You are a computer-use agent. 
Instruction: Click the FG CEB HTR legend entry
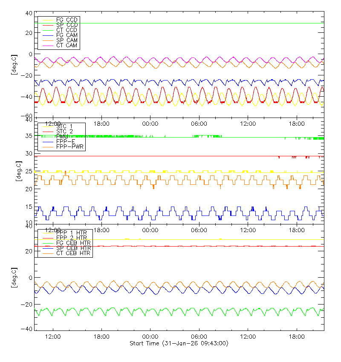pyautogui.click(x=73, y=243)
